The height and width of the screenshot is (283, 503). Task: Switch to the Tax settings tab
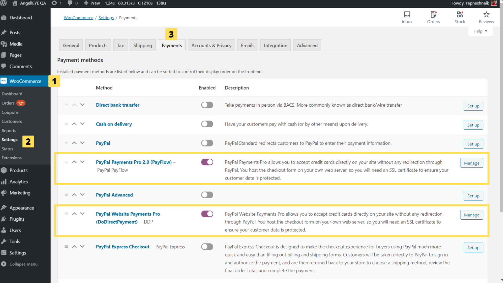point(120,45)
